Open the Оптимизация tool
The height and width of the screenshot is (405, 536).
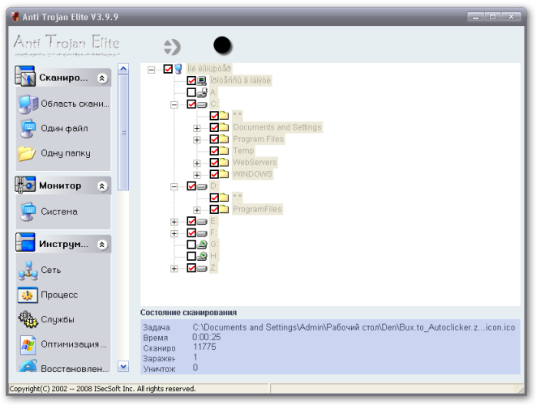tap(28, 344)
